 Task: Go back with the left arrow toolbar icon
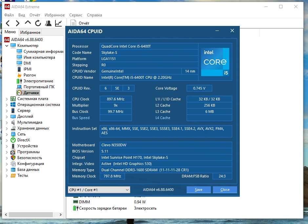[x=8, y=23]
